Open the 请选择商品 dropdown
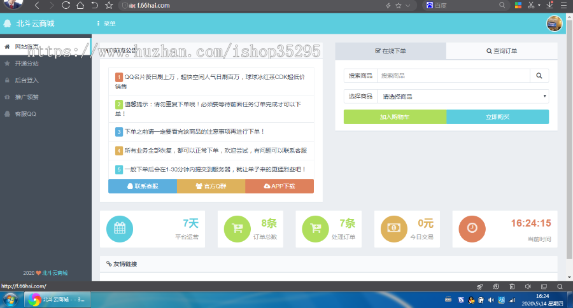The image size is (573, 308). 463,97
